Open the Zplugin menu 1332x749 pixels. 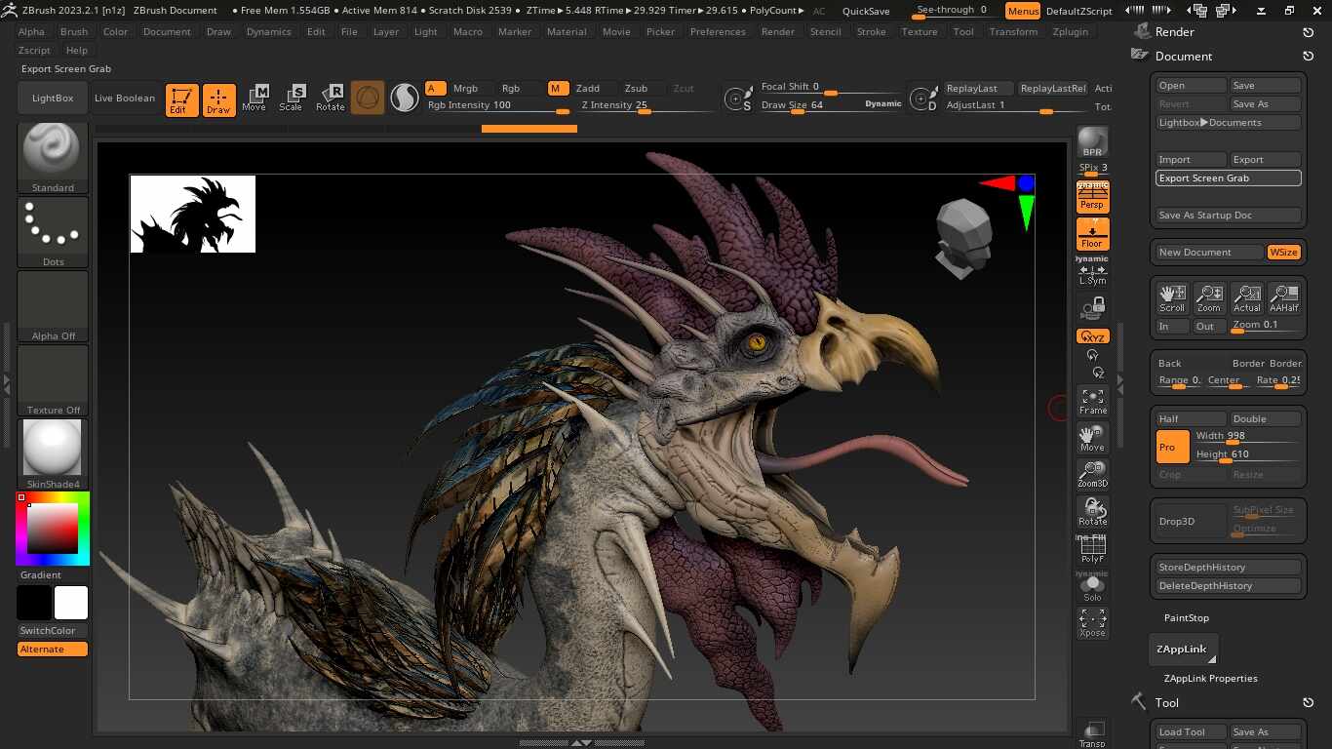(1071, 31)
